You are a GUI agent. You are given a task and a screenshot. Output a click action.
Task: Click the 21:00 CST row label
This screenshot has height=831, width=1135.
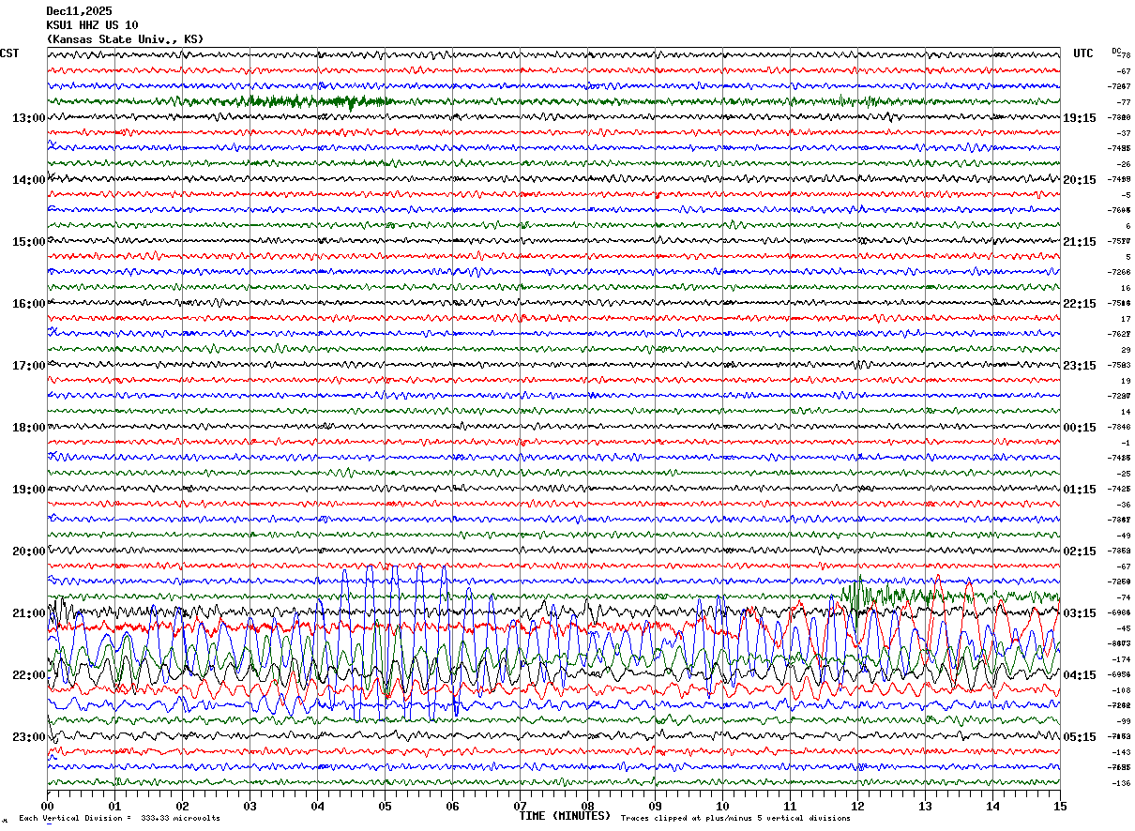point(28,613)
